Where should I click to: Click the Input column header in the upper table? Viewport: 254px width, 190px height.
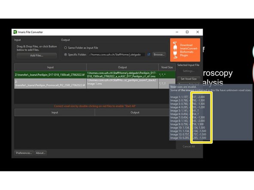[x=50, y=67]
